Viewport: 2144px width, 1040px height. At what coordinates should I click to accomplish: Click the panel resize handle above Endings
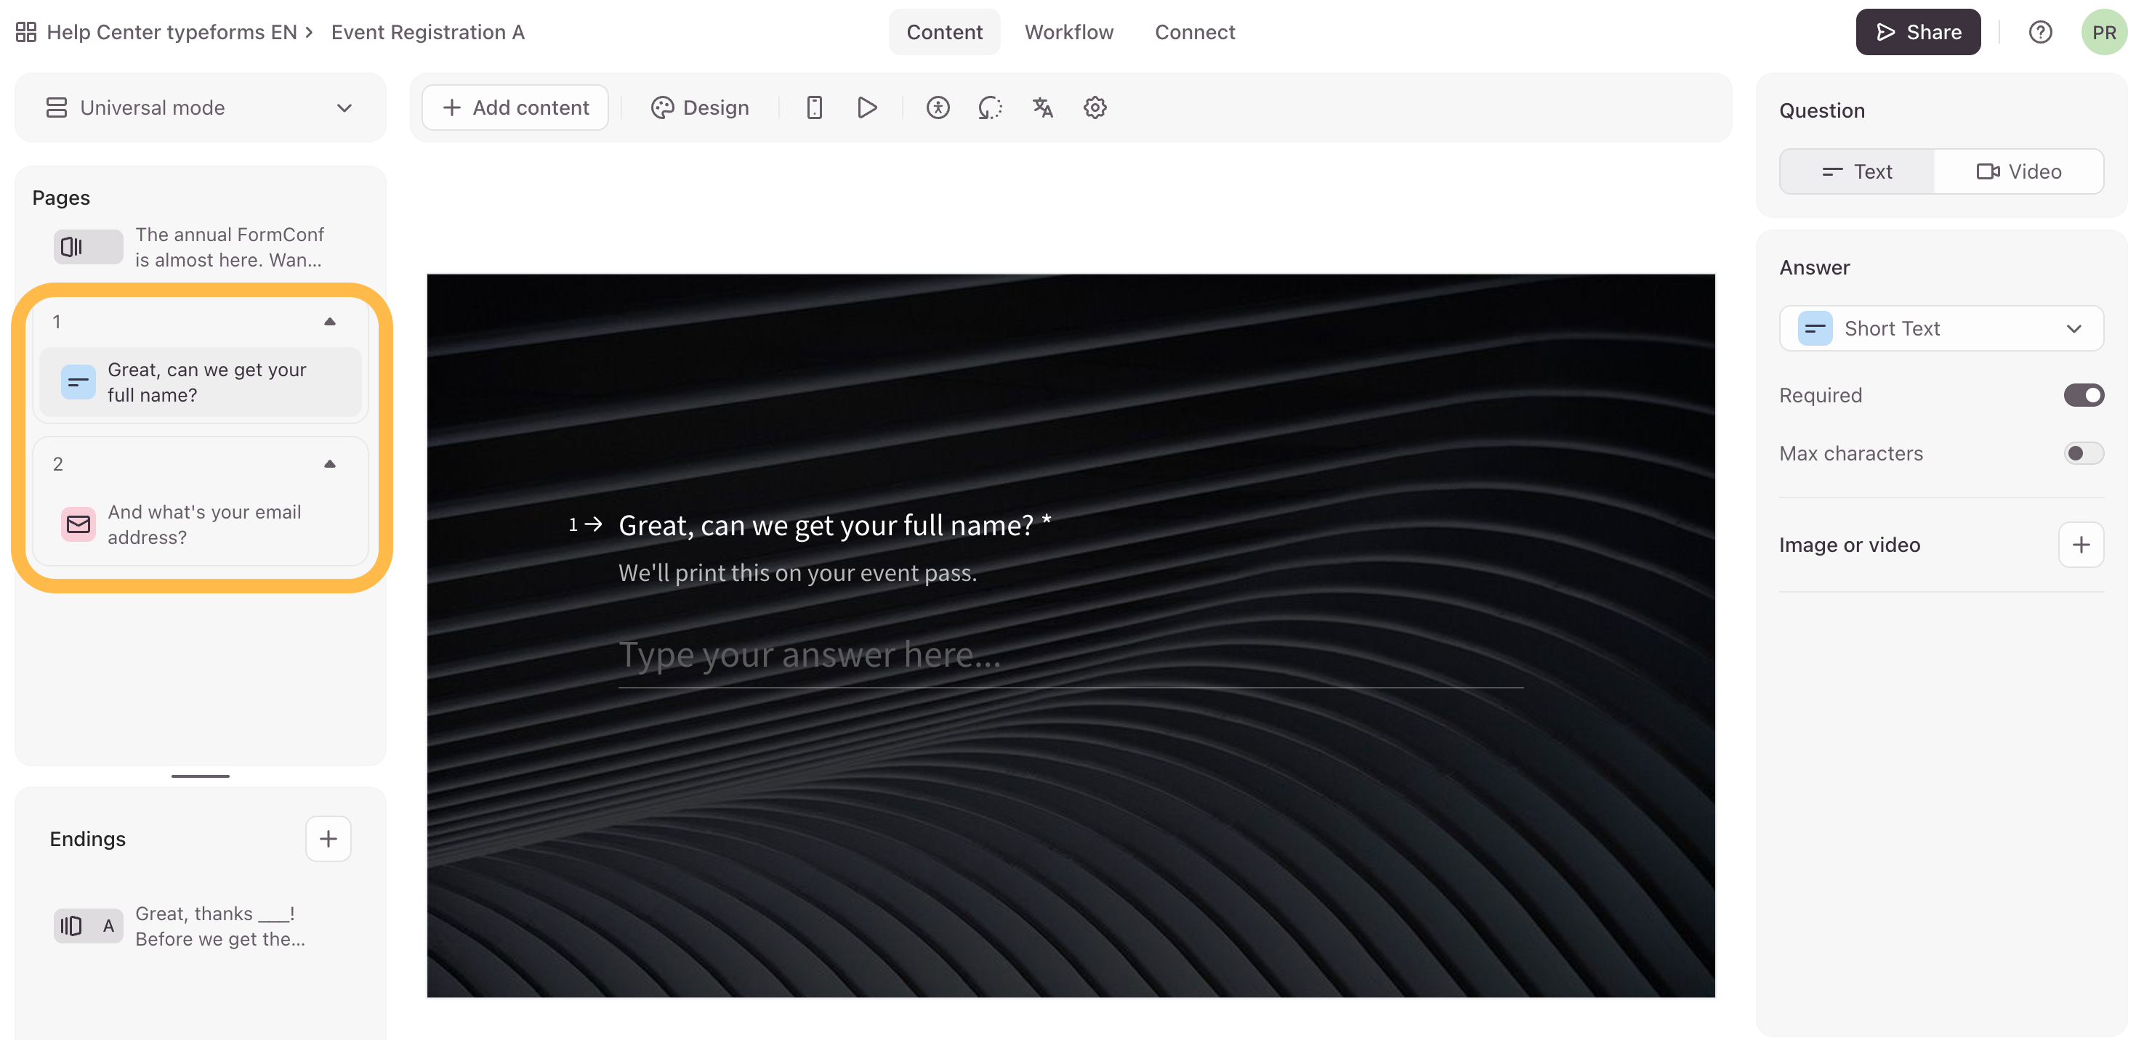200,776
